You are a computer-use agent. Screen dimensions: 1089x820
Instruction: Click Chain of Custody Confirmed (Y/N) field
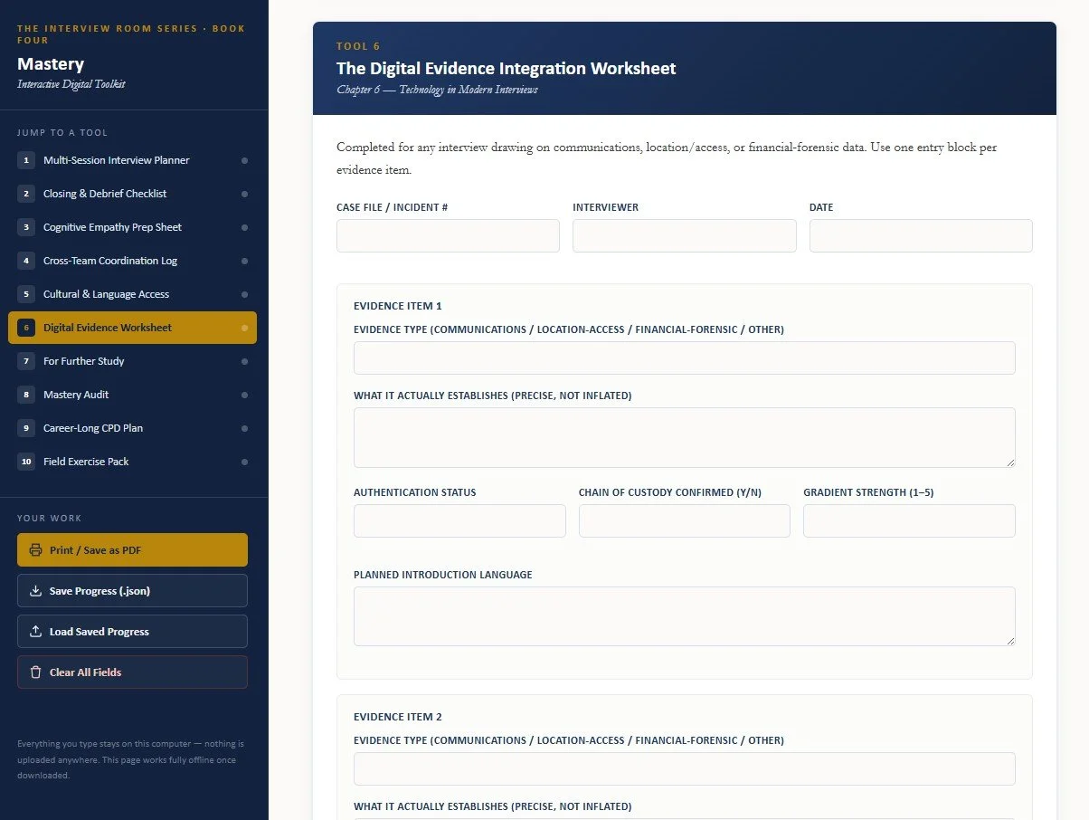coord(685,520)
